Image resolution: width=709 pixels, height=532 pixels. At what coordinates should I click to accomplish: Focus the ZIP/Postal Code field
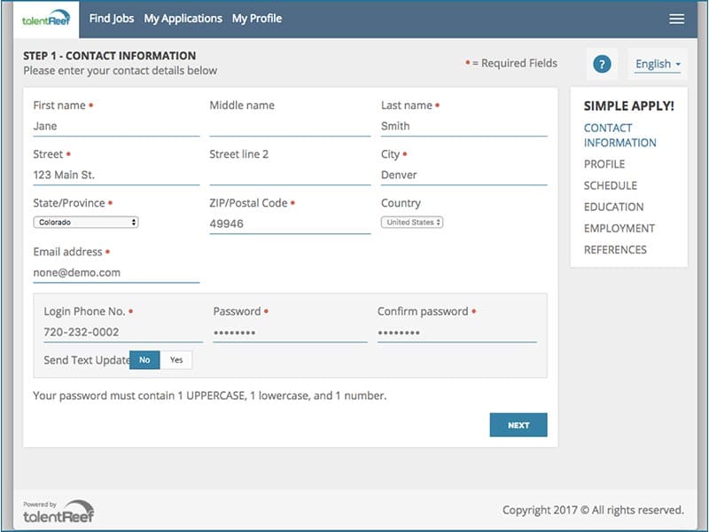coord(289,224)
